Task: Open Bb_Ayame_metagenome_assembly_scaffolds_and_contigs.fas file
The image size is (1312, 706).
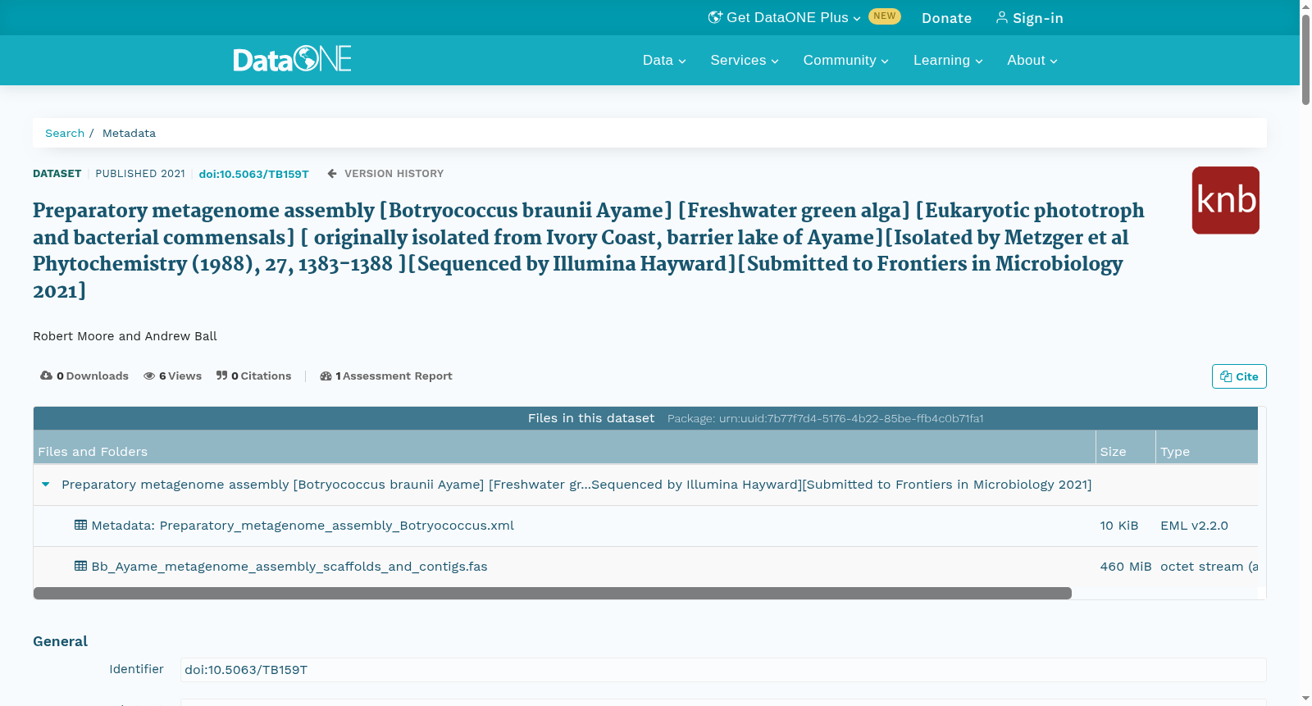Action: [289, 567]
